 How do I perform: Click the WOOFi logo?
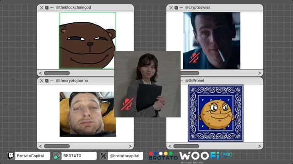coord(199,156)
